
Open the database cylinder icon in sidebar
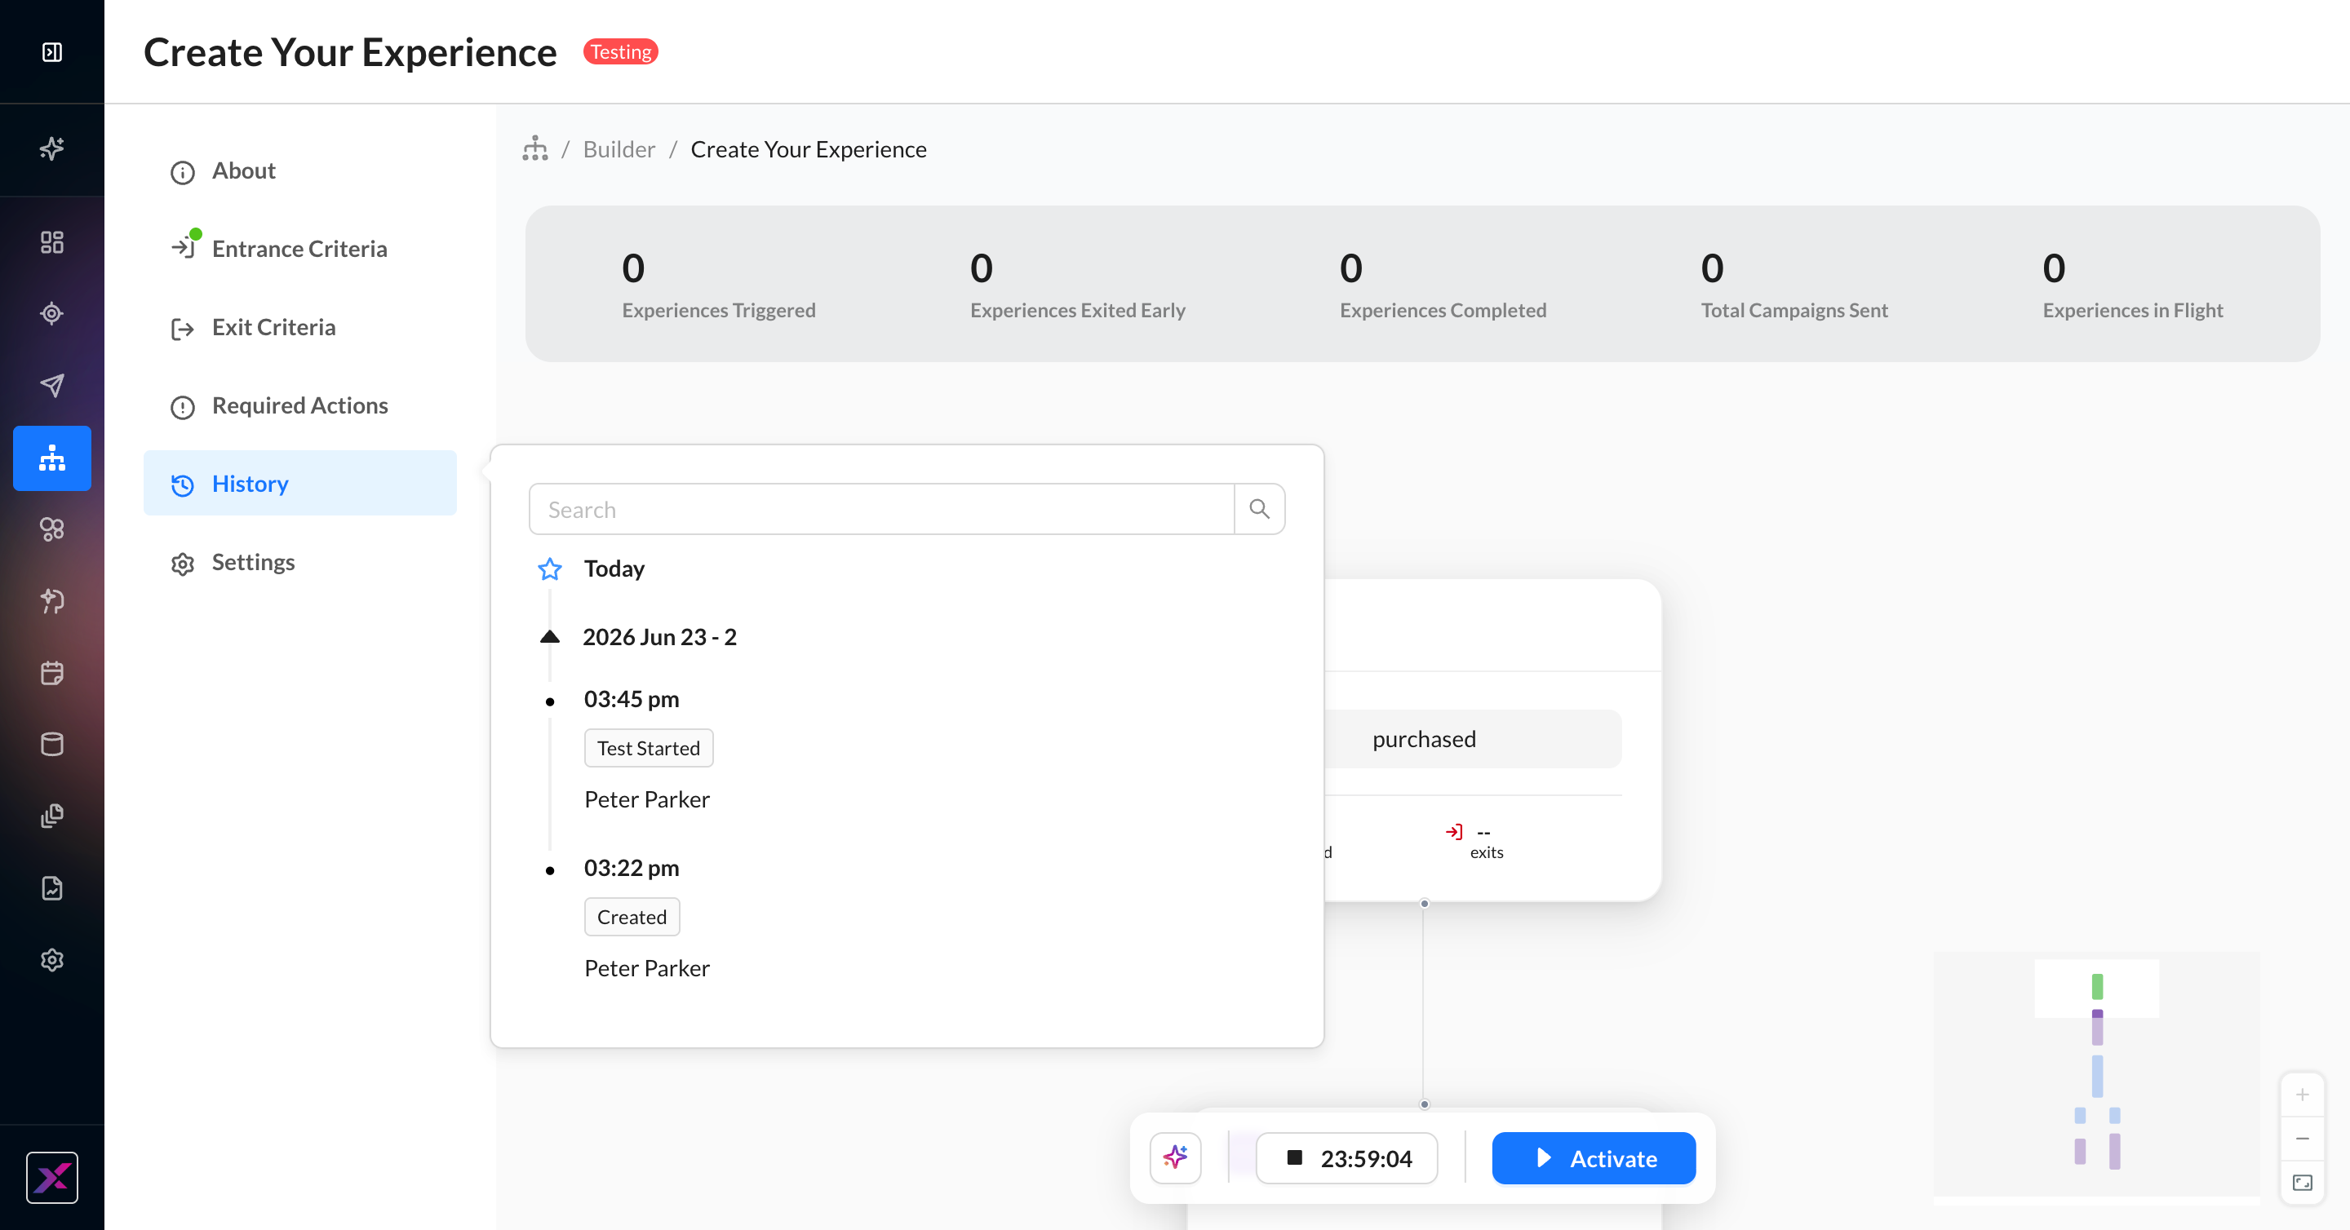[x=52, y=744]
